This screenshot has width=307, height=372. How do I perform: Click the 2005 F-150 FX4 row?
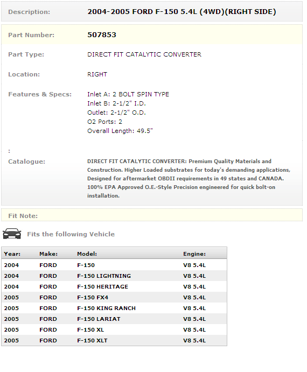114,298
